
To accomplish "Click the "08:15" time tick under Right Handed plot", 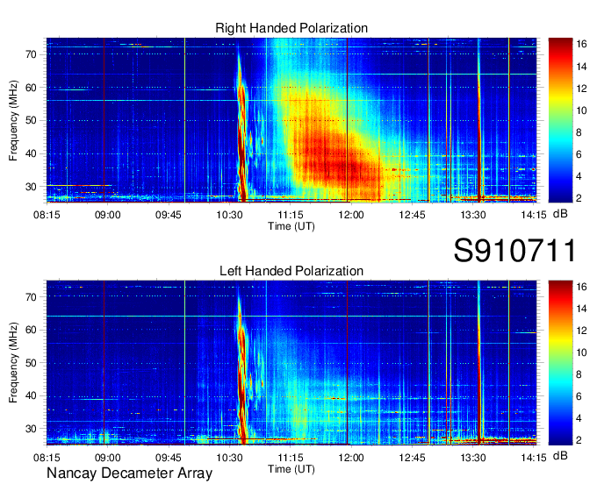I will tap(47, 215).
